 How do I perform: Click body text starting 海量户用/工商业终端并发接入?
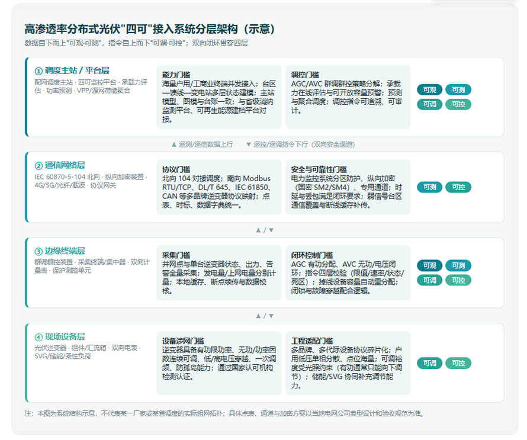coord(219,101)
